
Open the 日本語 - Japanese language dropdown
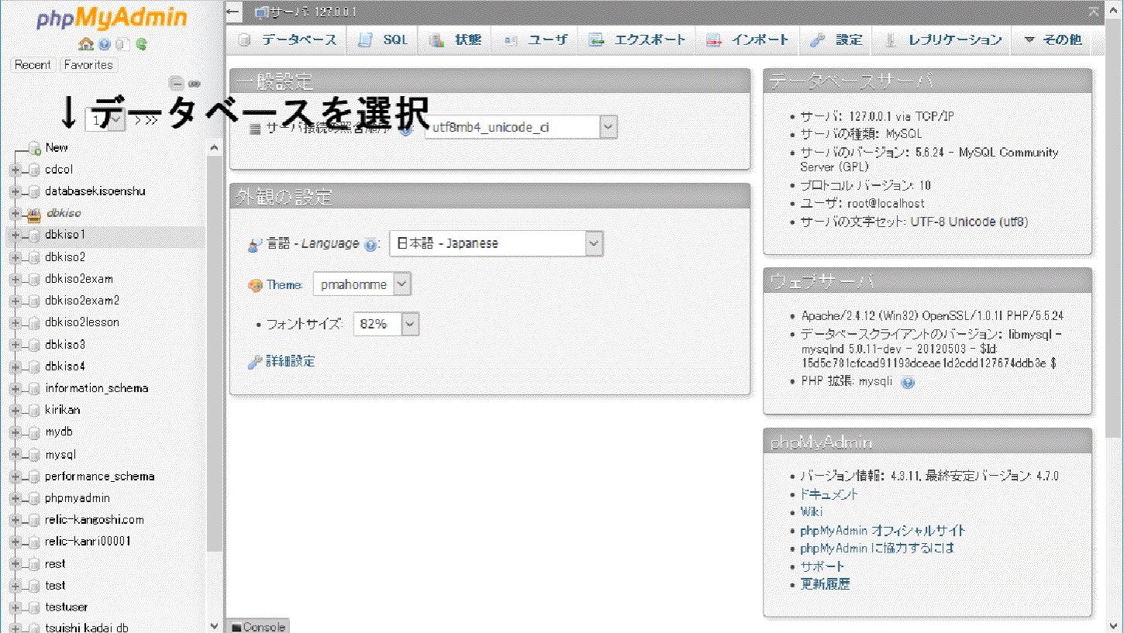pos(496,243)
